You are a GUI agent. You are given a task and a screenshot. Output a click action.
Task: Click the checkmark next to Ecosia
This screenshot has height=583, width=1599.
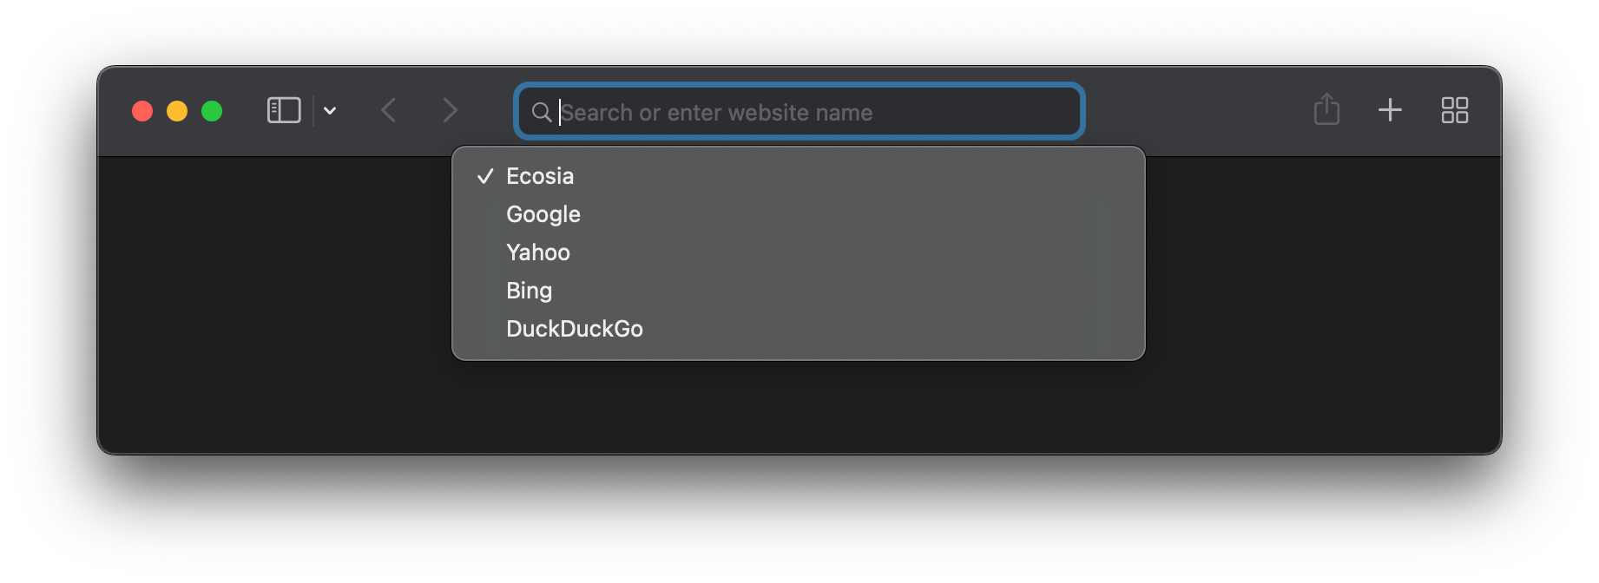(x=485, y=176)
